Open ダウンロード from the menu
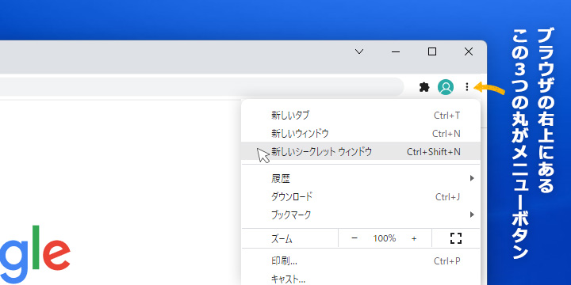 (361, 196)
